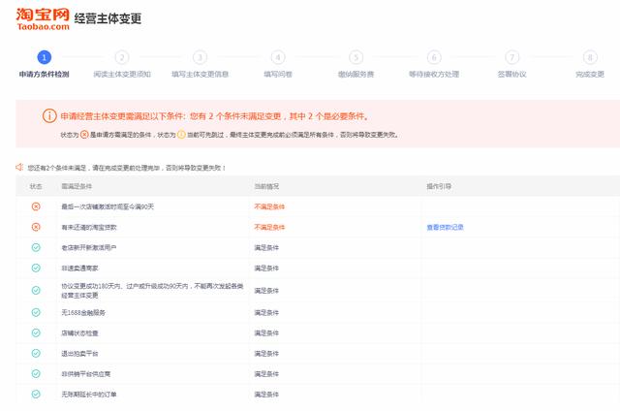Click the 当前情况 column header
620x411 pixels.
click(266, 186)
